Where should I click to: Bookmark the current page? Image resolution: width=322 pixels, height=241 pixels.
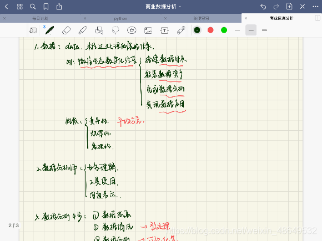coord(46,7)
